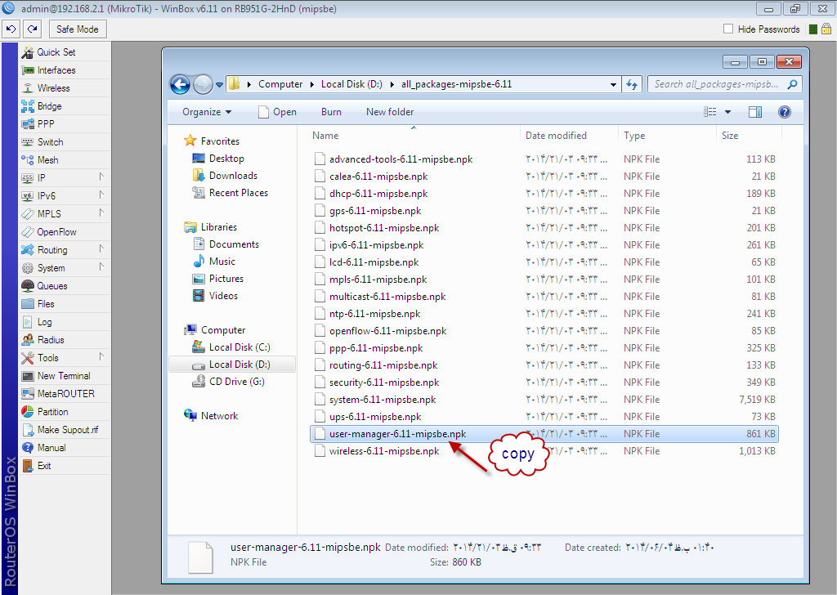Image resolution: width=837 pixels, height=595 pixels.
Task: Sort files by Date modified column
Action: [569, 136]
